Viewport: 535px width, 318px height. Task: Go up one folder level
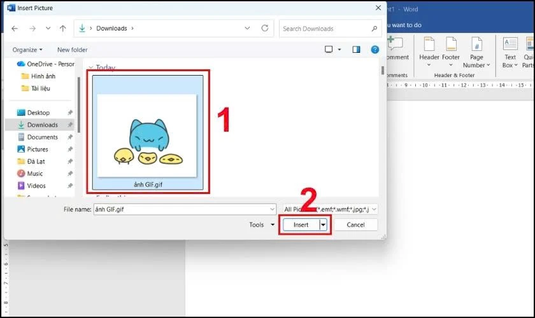63,29
